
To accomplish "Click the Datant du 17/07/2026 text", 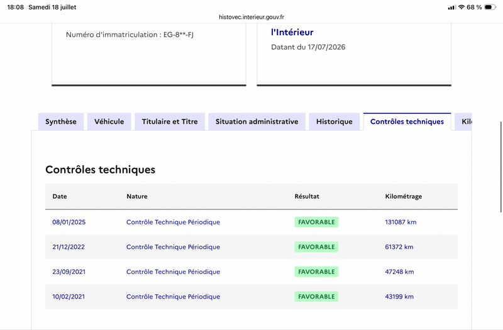I will [308, 47].
